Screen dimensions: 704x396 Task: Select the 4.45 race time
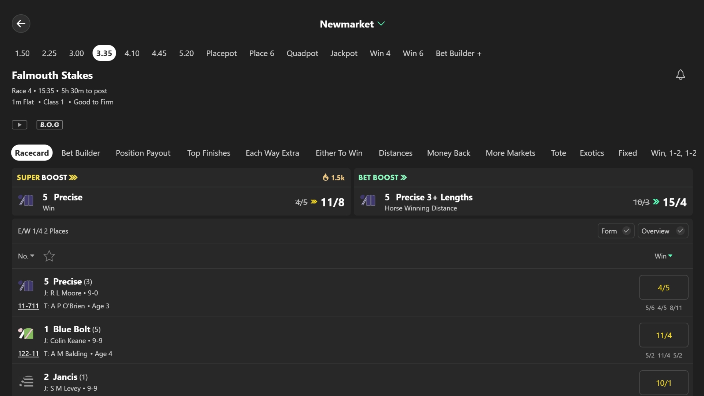159,53
